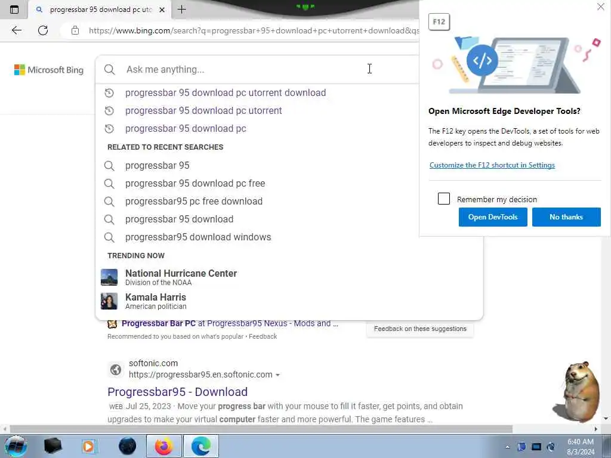Image resolution: width=611 pixels, height=458 pixels.
Task: Show hidden system tray icons
Action: 507,447
